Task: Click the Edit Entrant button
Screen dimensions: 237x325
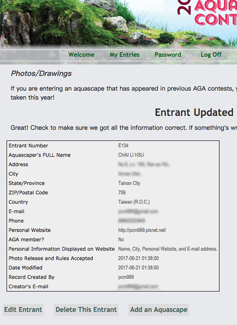Action: (x=23, y=310)
